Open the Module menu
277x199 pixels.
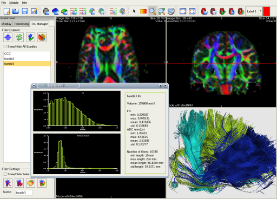pyautogui.click(x=14, y=3)
